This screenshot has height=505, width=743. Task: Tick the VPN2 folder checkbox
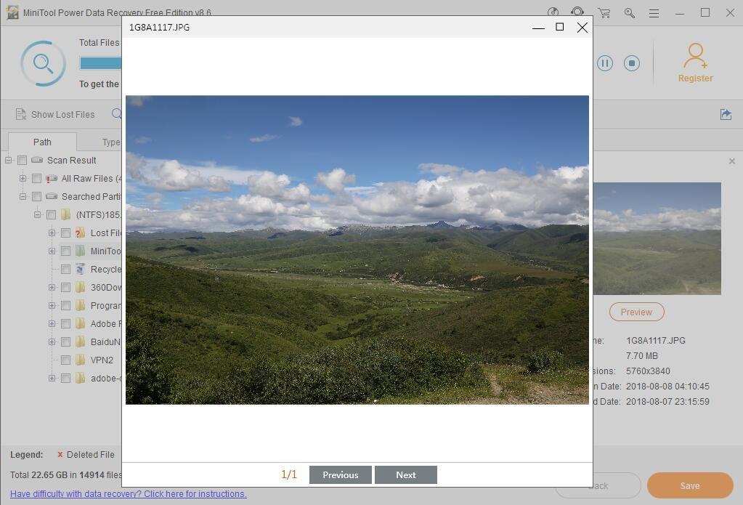click(65, 360)
